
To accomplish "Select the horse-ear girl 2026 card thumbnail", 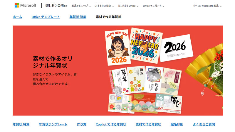I will pyautogui.click(x=118, y=47).
